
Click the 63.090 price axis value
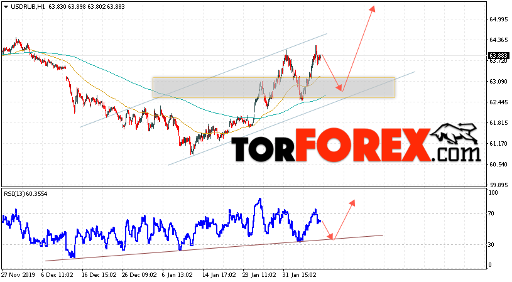pos(498,81)
